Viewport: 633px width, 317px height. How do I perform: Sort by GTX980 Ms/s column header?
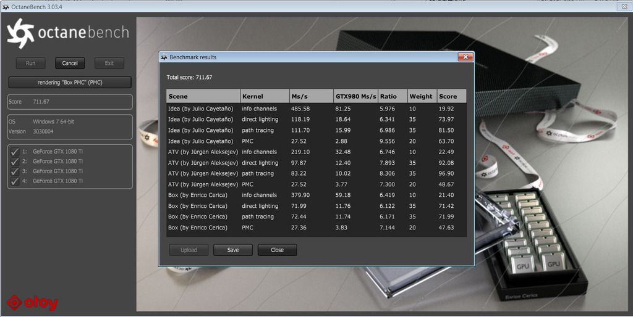pos(355,96)
